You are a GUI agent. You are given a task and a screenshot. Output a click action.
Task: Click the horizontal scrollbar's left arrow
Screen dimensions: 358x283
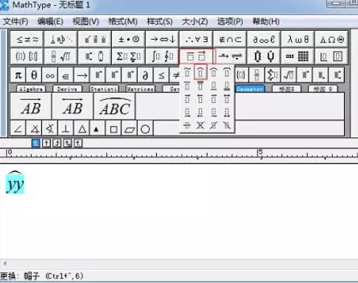(4, 264)
